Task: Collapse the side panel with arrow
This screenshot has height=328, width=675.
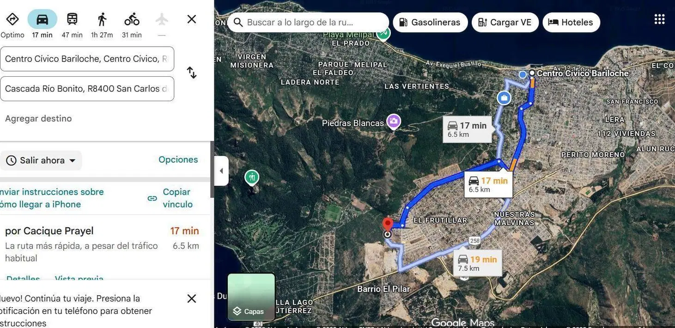Action: [x=221, y=171]
